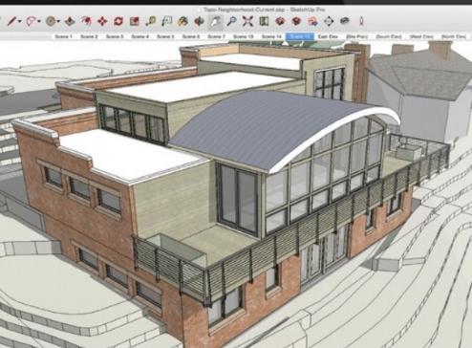Image resolution: width=472 pixels, height=348 pixels.
Task: Expand the Arc tool dropdown arrow
Action: pos(39,22)
